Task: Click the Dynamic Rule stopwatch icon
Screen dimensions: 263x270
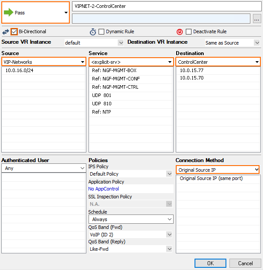Action: click(93, 32)
